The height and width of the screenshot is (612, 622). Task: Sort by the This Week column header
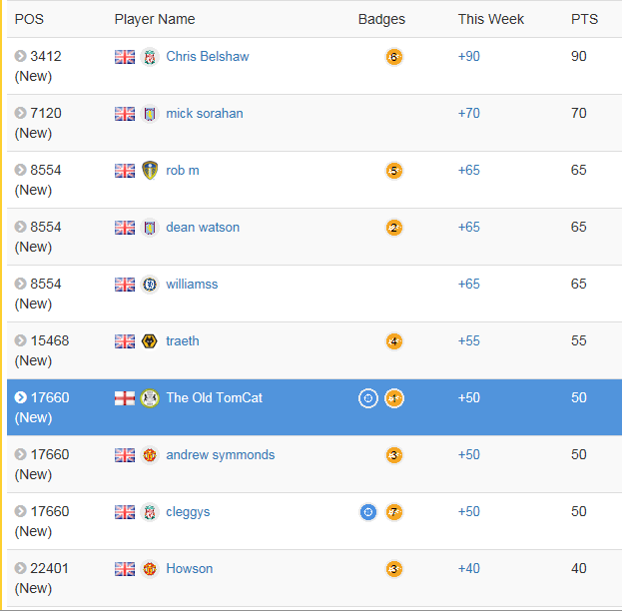coord(490,19)
